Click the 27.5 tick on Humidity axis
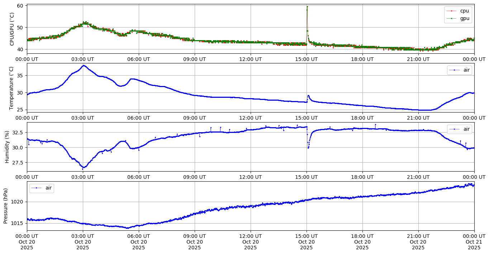489x254 pixels. coord(17,163)
